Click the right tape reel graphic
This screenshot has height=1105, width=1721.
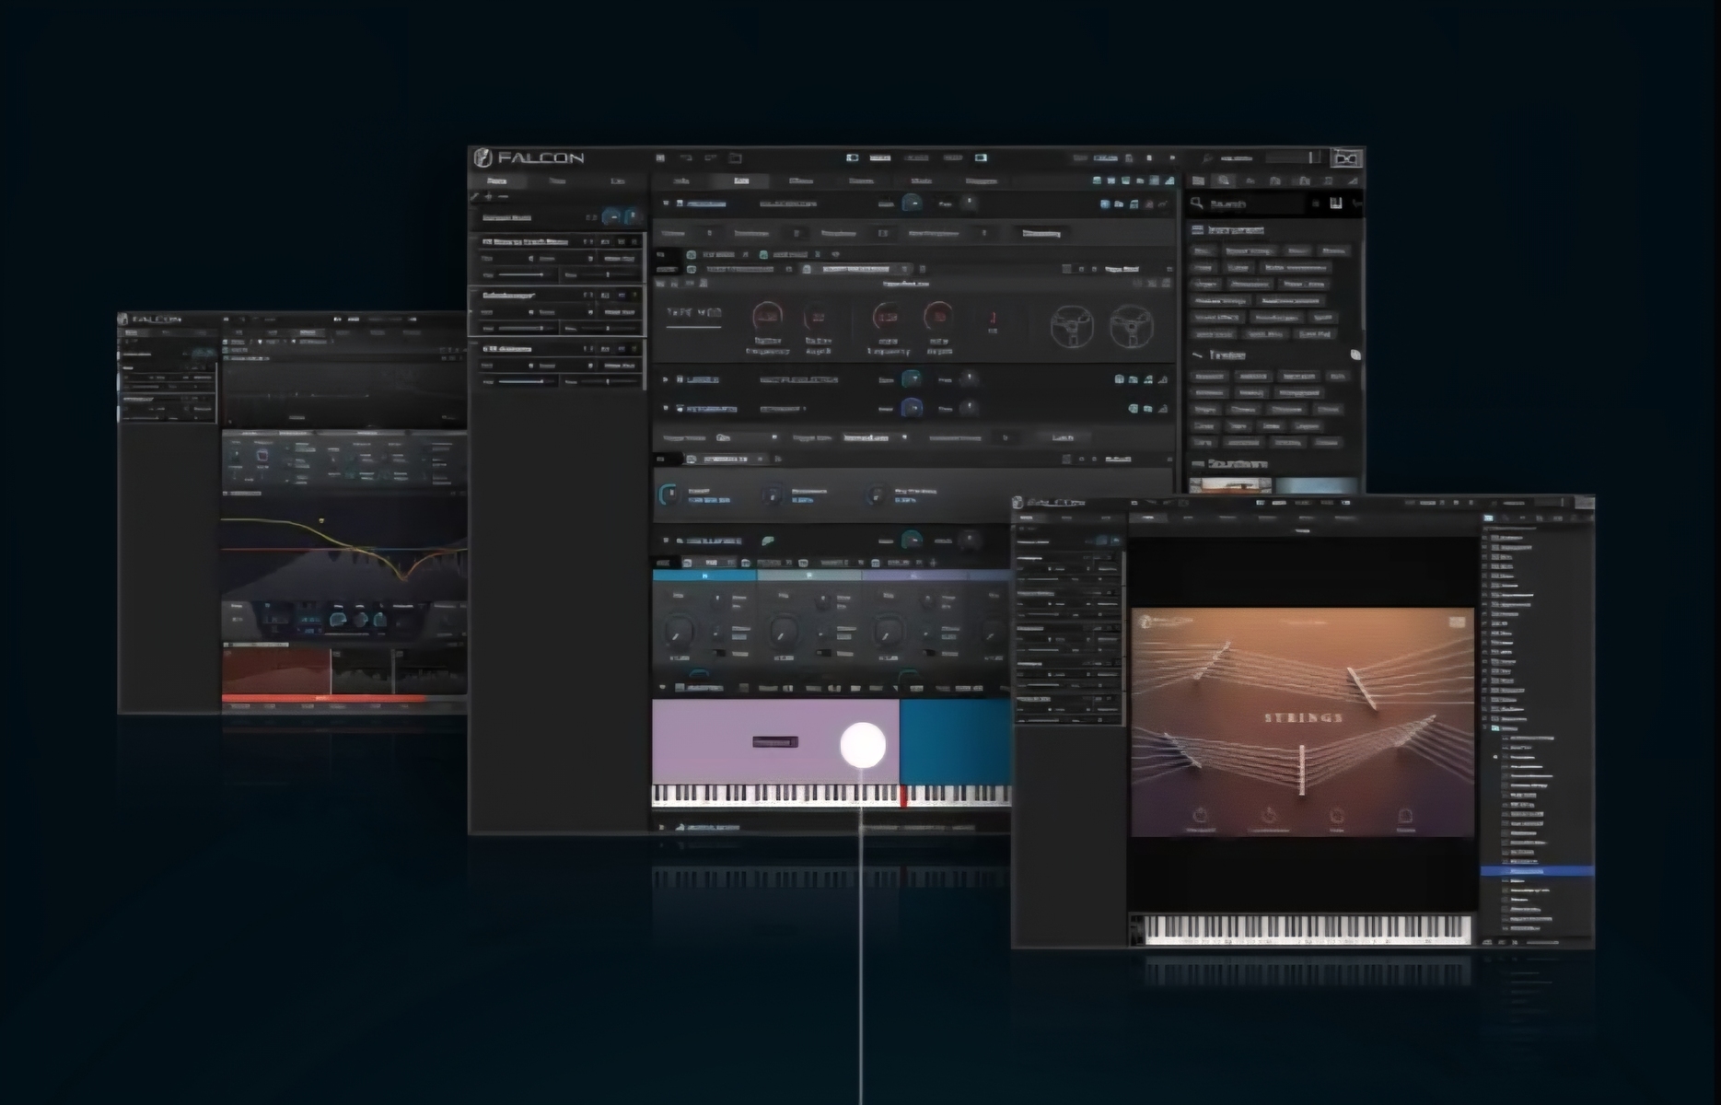tap(1131, 326)
